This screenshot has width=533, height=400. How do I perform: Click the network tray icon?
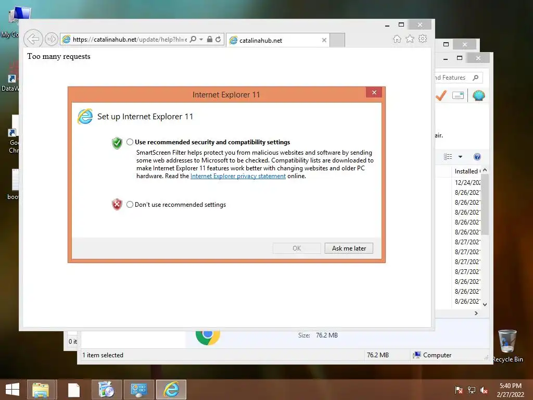click(x=472, y=390)
